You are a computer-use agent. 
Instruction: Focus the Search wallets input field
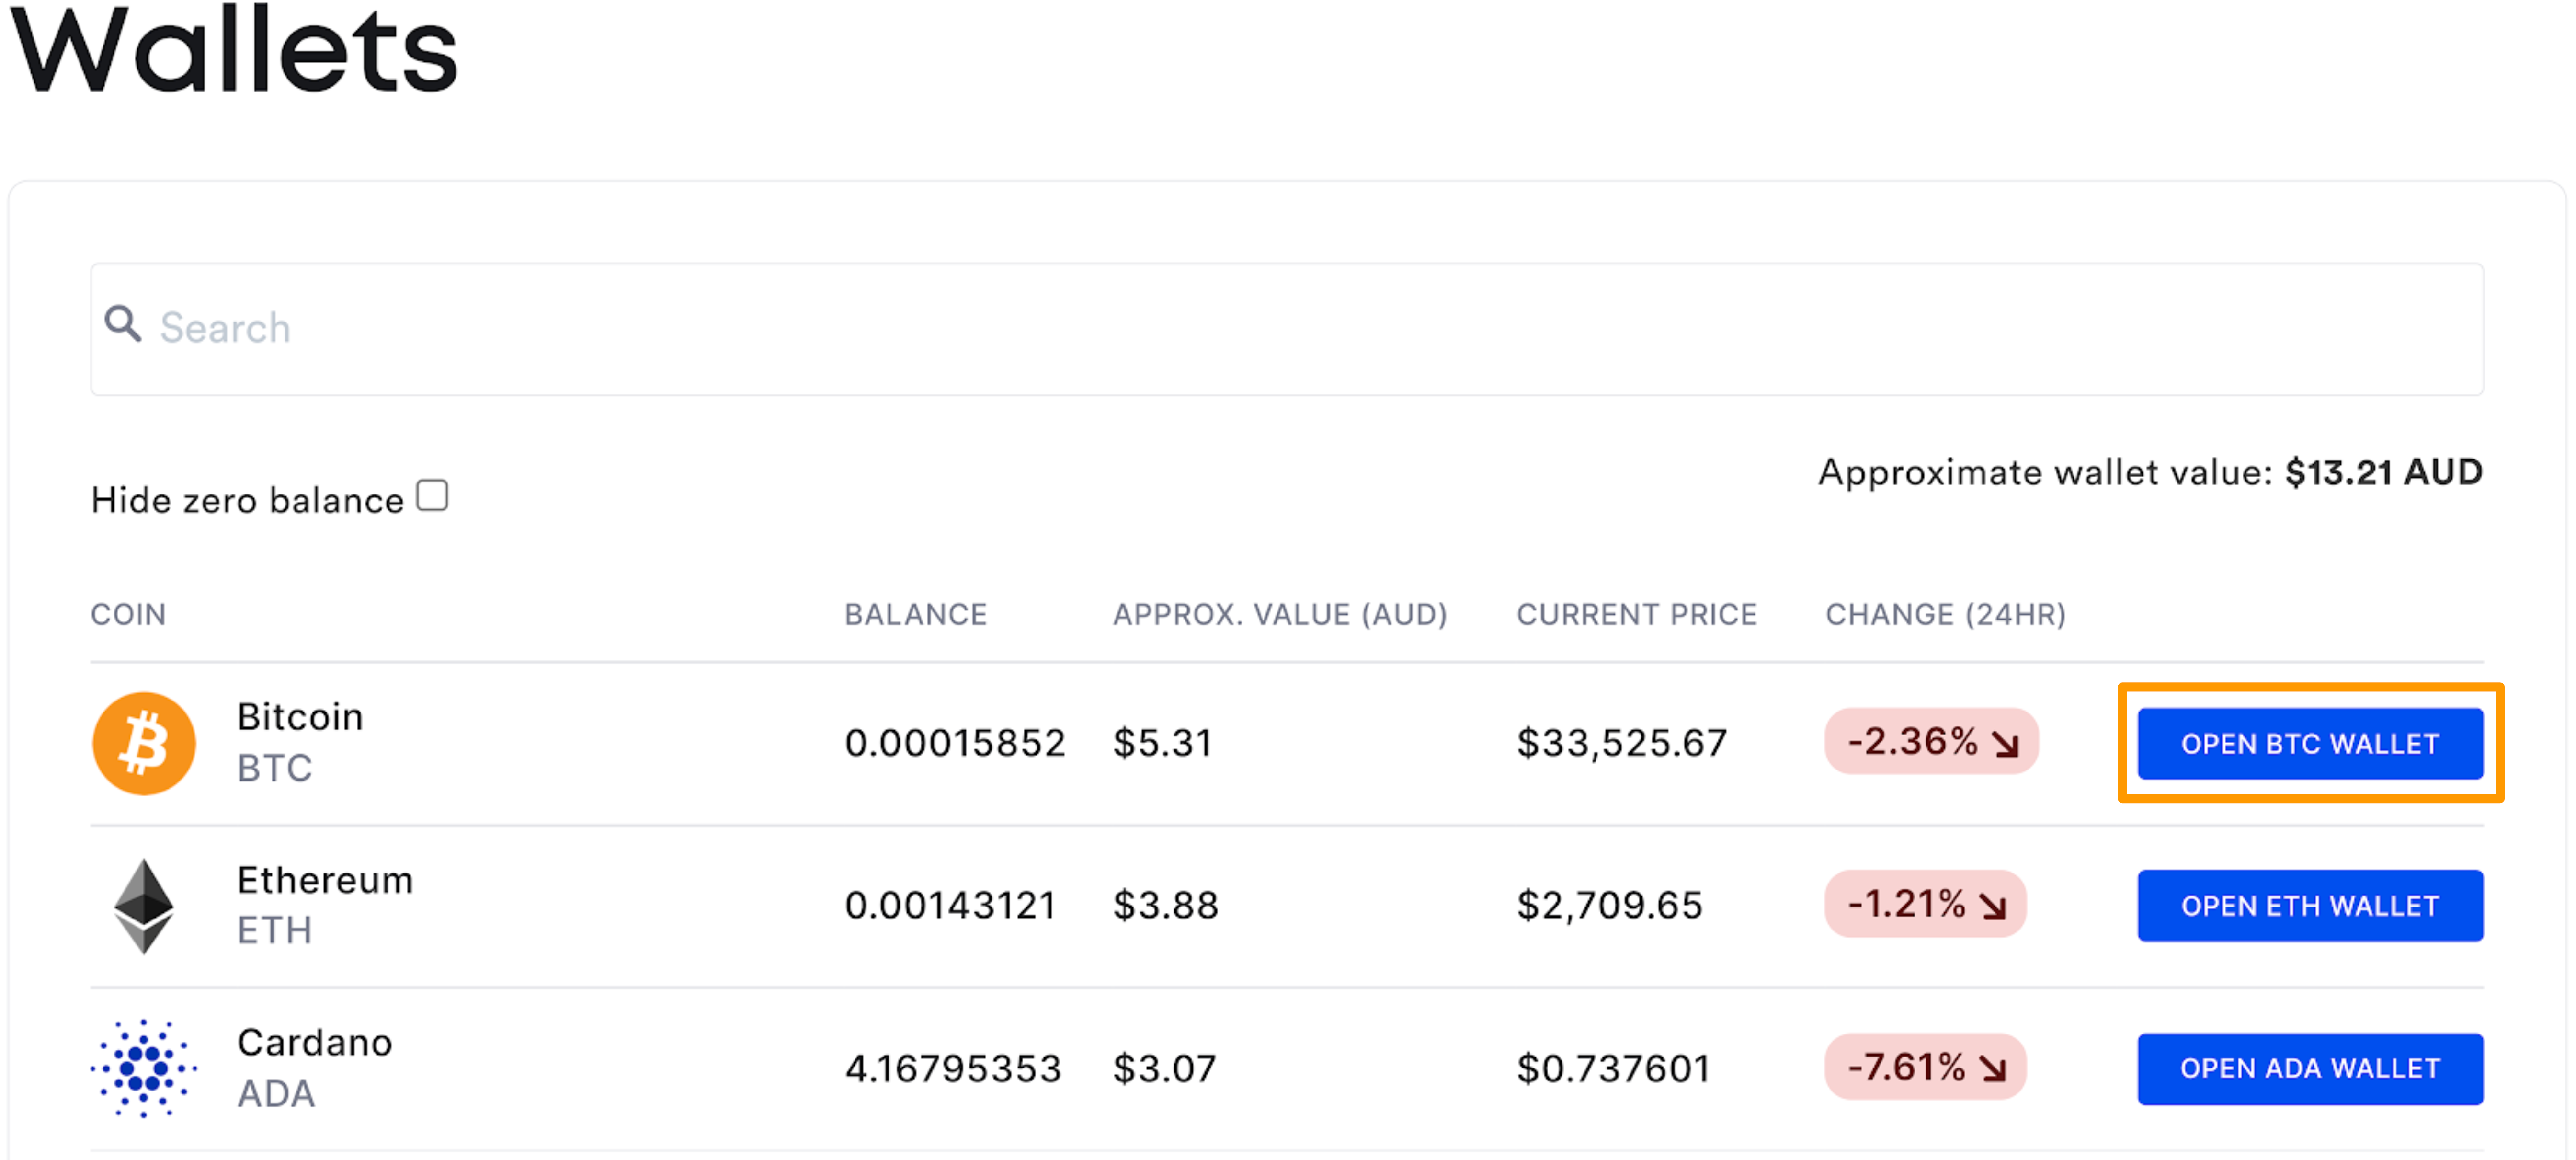pos(1287,329)
